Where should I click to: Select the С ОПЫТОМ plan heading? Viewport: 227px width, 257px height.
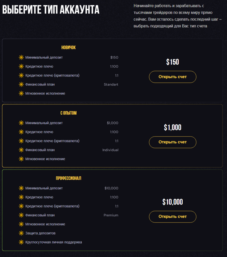coord(69,113)
